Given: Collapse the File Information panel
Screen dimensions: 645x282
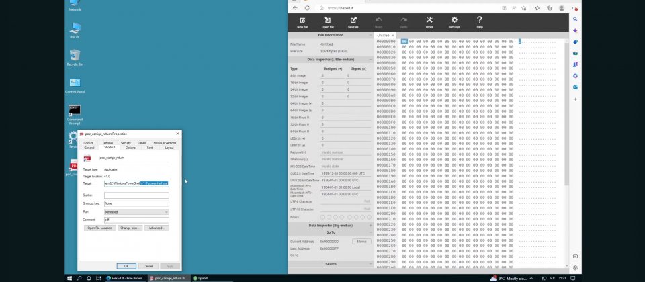Looking at the screenshot, I should [x=331, y=34].
